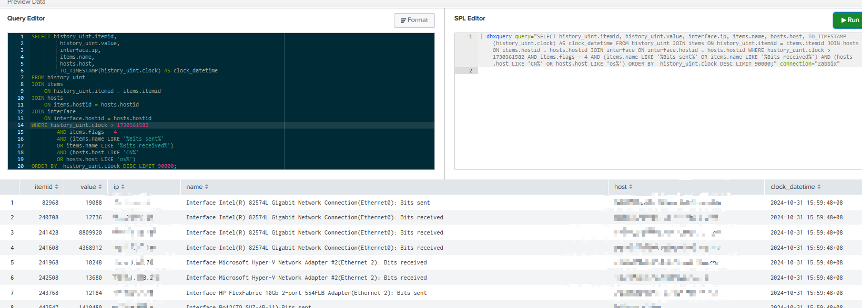This screenshot has height=308, width=862.
Task: Click the value 8809920 in row 3
Action: coord(90,232)
